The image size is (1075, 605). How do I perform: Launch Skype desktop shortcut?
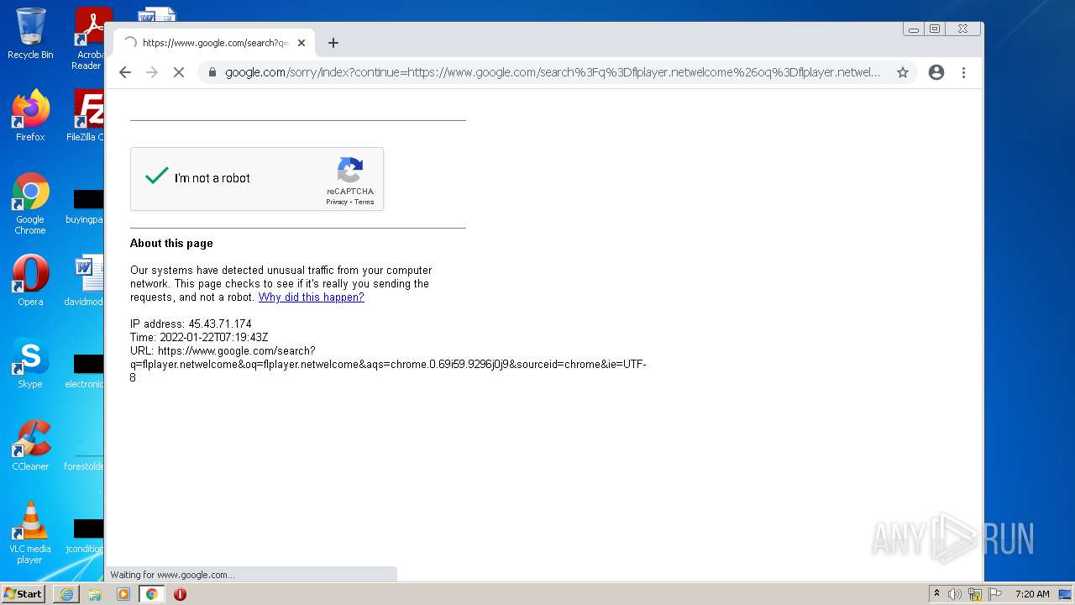[x=30, y=363]
